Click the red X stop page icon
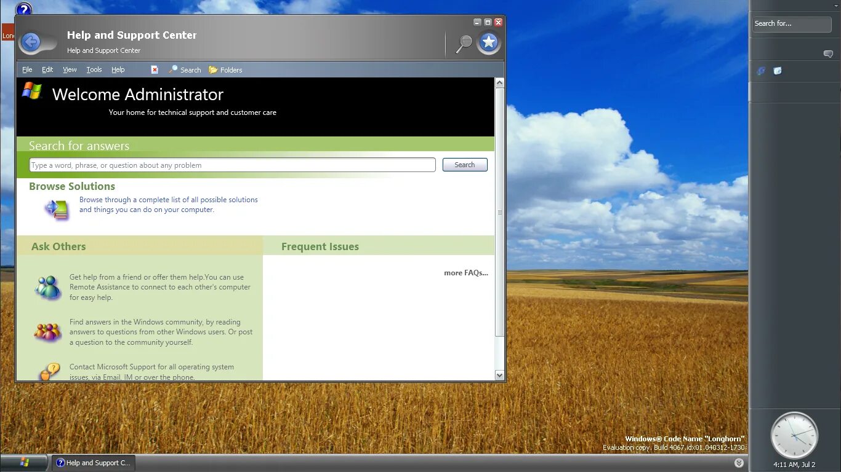Screen dimensions: 841x472 click(x=155, y=69)
